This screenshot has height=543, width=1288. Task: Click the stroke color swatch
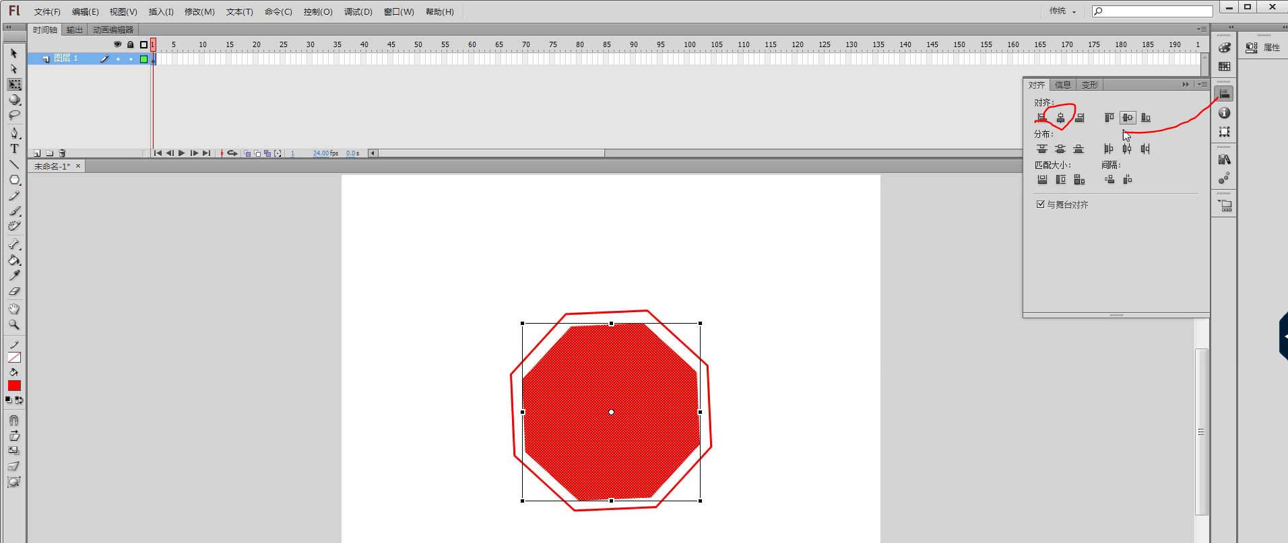(14, 357)
